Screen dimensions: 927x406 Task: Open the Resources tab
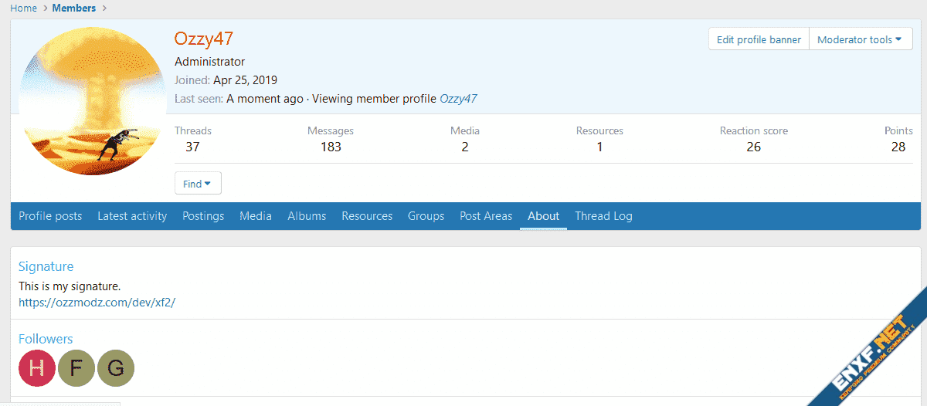367,216
